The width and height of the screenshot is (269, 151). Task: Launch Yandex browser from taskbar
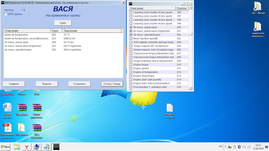click(27, 147)
